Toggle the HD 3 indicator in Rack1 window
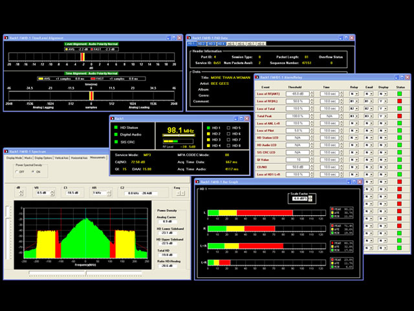 click(x=208, y=140)
